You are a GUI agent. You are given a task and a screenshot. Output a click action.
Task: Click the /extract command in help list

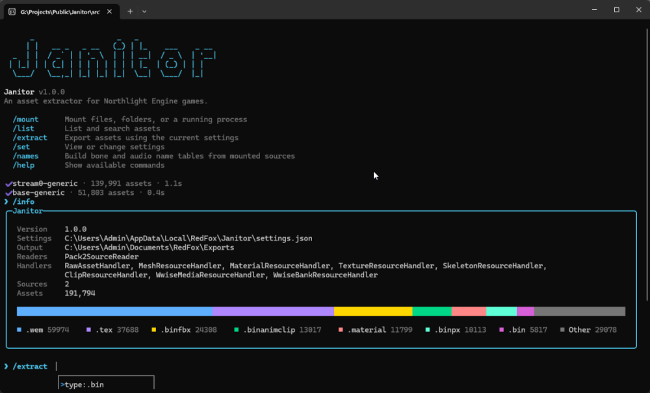click(x=30, y=138)
